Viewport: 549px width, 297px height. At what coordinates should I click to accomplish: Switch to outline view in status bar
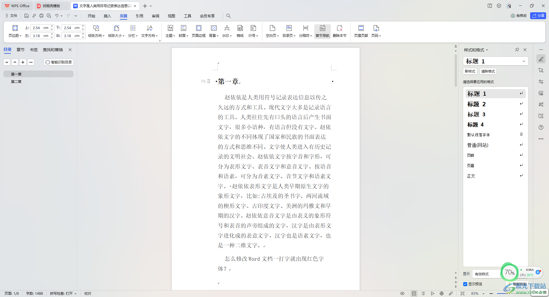coord(423,294)
